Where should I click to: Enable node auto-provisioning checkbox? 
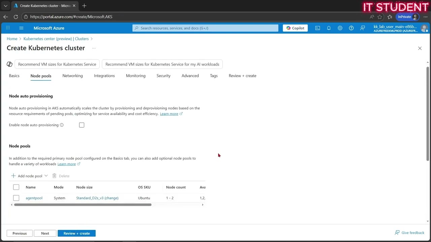[81, 125]
